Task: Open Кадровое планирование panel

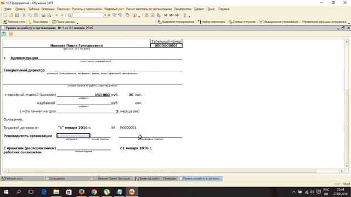Action: click(175, 22)
